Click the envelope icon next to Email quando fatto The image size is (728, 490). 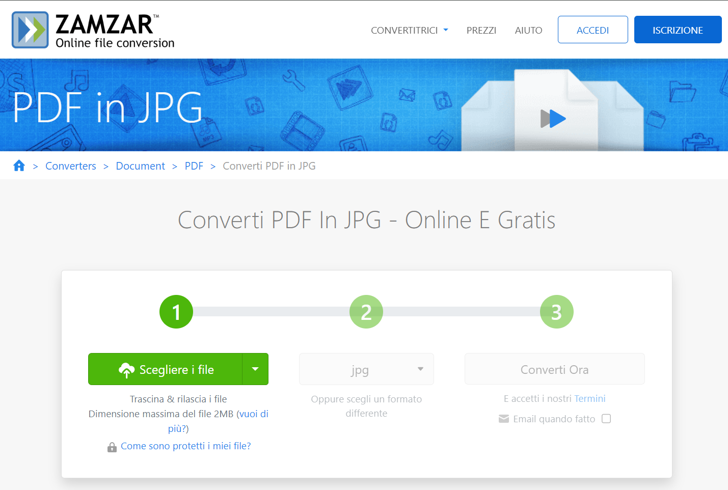pos(504,419)
